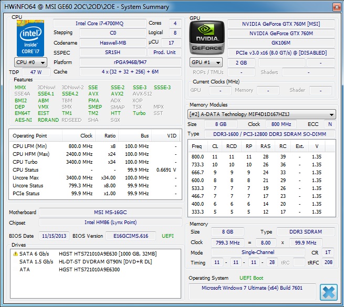Click the 799.3 MHz memory clock field
The image size is (344, 307).
[227, 243]
